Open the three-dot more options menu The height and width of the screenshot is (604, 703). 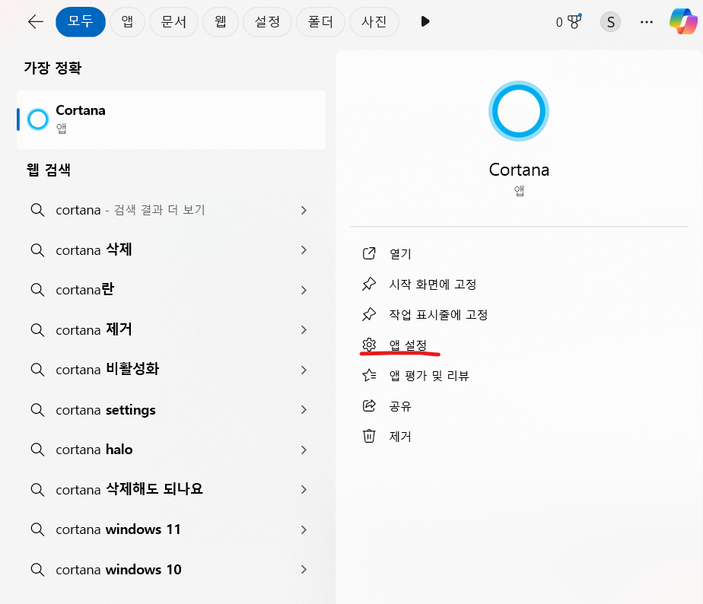point(647,21)
